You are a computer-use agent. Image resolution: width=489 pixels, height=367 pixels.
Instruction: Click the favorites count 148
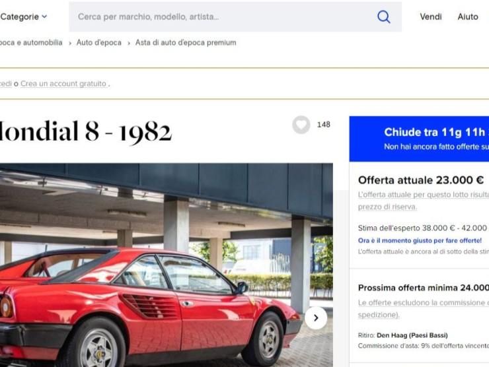pyautogui.click(x=323, y=125)
